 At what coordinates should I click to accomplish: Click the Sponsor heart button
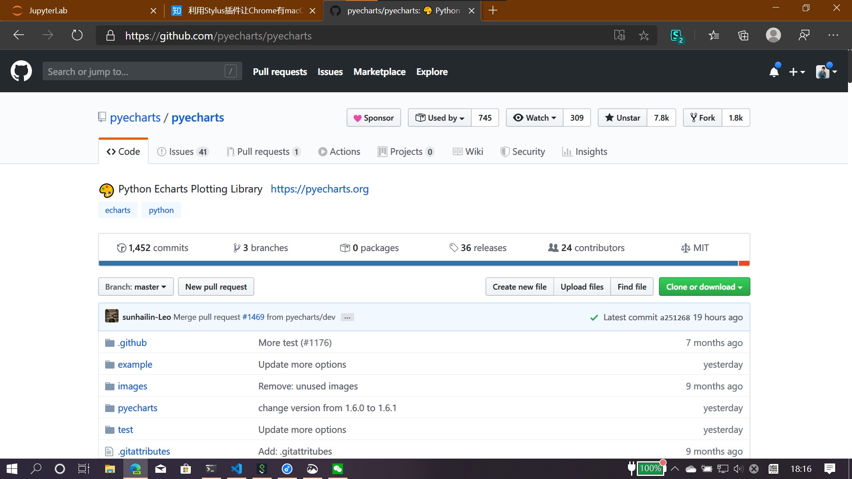[374, 118]
